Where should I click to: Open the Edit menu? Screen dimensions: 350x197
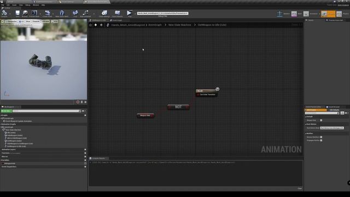(x=8, y=5)
